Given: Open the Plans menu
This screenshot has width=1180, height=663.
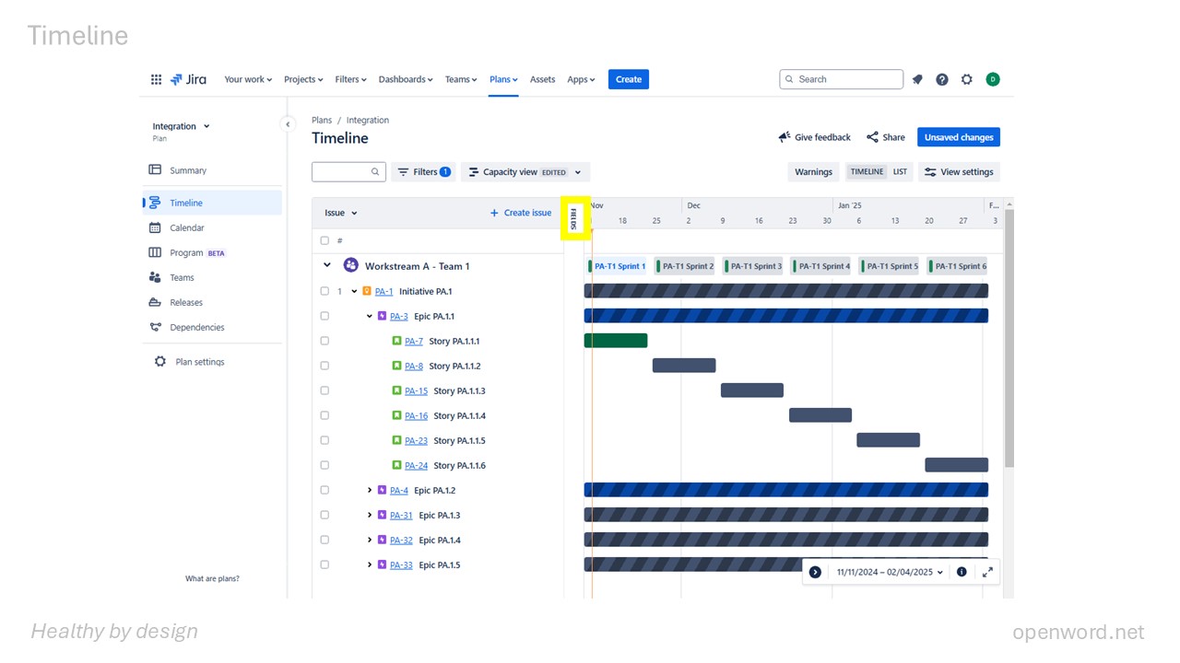Looking at the screenshot, I should [x=503, y=79].
